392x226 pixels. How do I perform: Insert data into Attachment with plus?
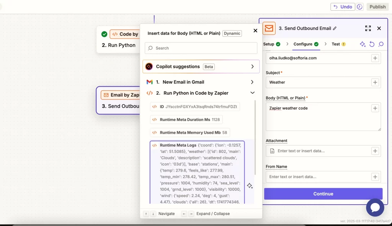375,151
